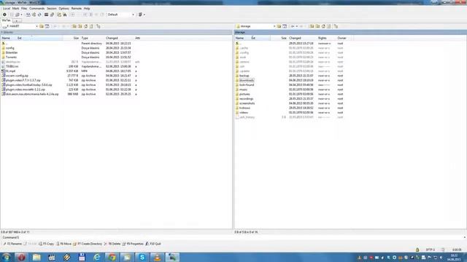This screenshot has height=262, width=467.
Task: Select remote folder screenshots
Action: point(247,103)
